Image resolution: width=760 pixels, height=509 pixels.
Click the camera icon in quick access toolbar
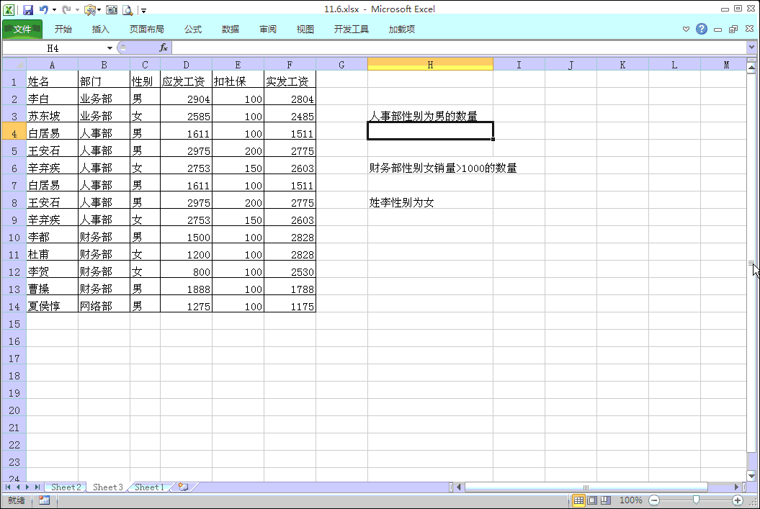pos(112,9)
